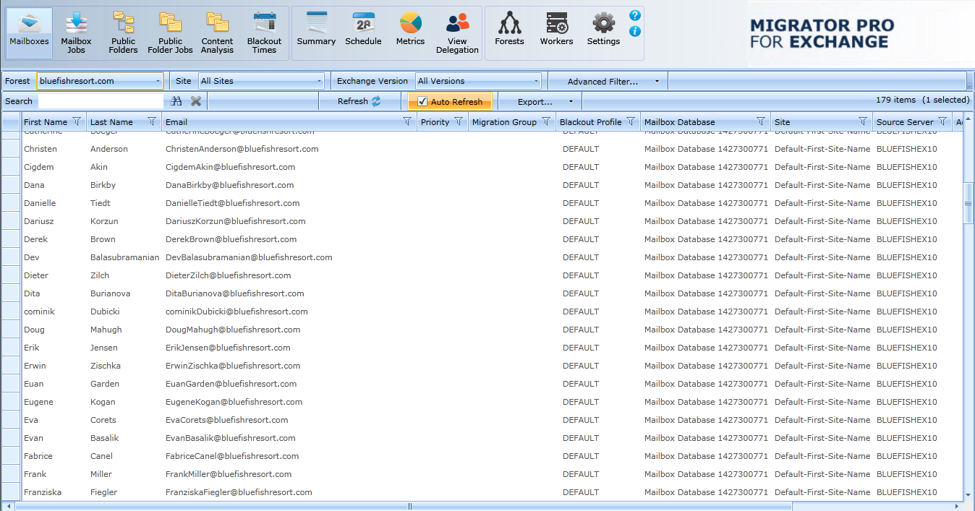Open the Workers panel
This screenshot has height=511, width=975.
point(556,30)
